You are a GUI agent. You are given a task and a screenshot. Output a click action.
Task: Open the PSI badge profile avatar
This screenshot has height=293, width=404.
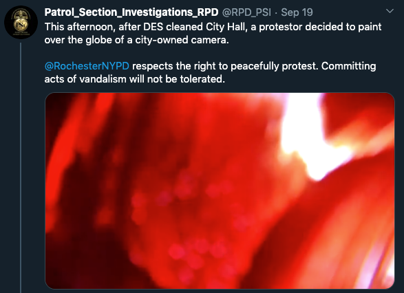point(21,23)
